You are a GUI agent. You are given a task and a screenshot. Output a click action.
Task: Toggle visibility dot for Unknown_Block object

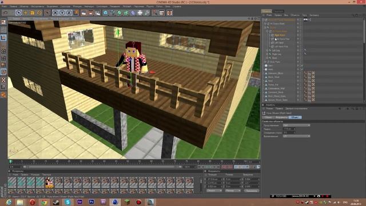(x=298, y=73)
